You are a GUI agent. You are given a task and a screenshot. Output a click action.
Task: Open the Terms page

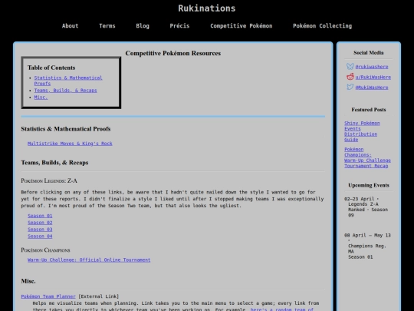tap(107, 26)
